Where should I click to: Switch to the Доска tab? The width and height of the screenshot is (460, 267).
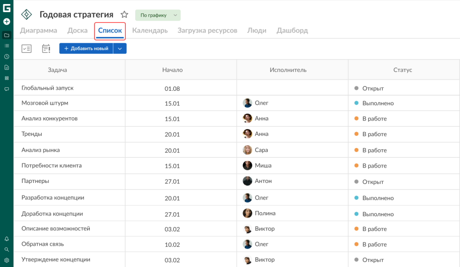tap(77, 31)
